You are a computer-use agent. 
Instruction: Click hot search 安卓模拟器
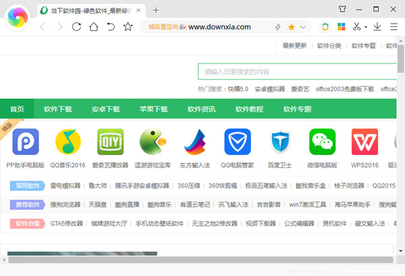(x=269, y=89)
